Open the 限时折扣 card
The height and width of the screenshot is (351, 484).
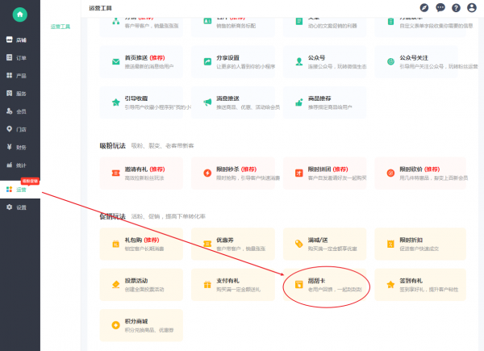pos(420,244)
